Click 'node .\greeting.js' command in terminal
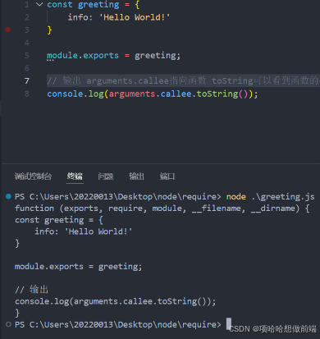The image size is (320, 339). (x=271, y=197)
